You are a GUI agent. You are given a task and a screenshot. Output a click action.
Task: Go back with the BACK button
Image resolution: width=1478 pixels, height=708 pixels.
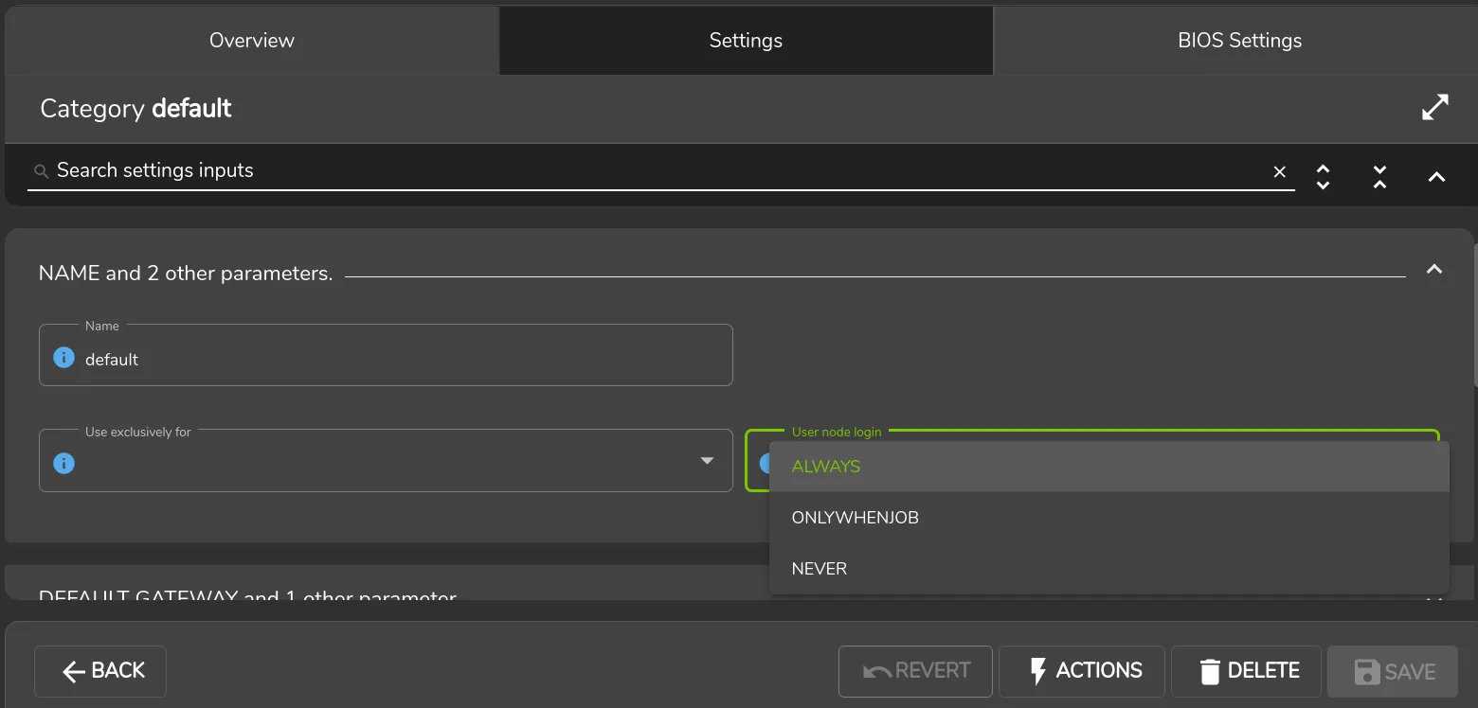pos(100,671)
